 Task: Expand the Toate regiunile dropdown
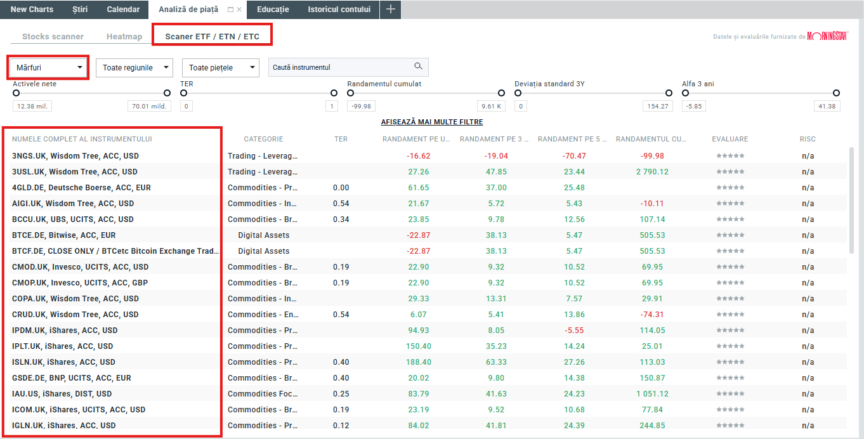point(134,68)
